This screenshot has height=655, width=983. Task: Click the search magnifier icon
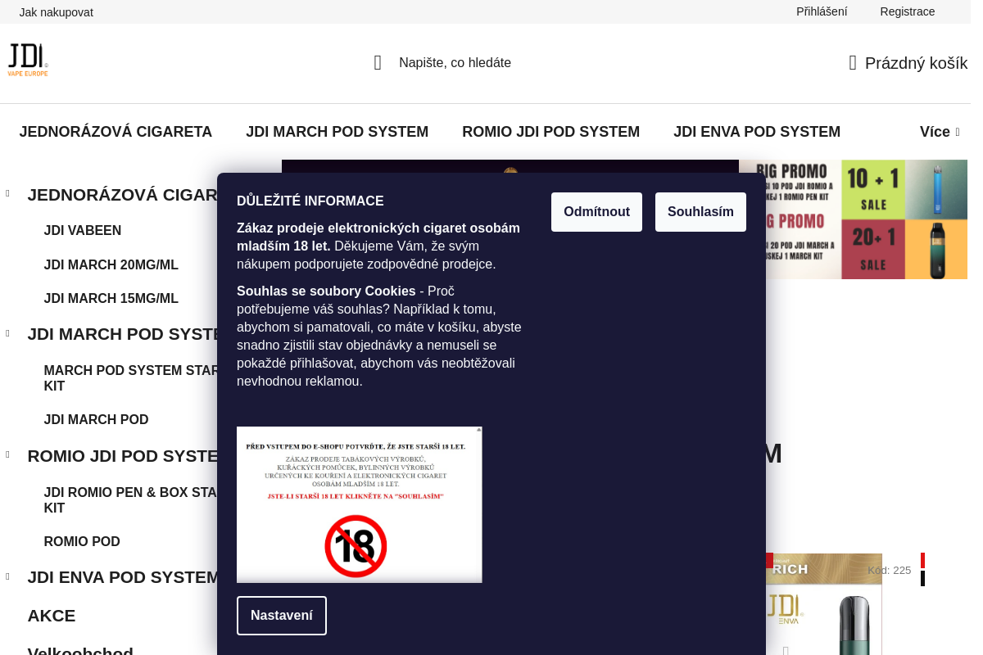point(378,63)
